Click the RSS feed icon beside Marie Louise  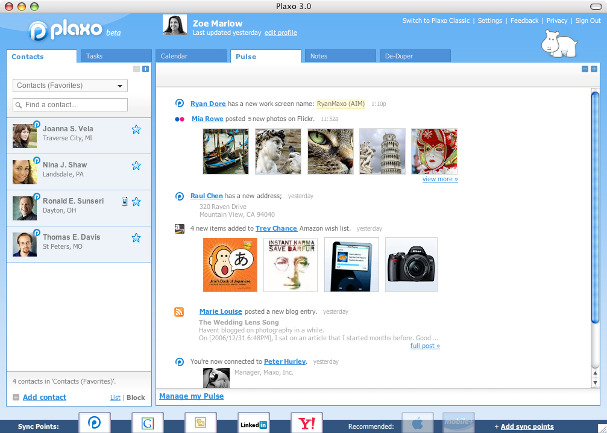pyautogui.click(x=179, y=311)
